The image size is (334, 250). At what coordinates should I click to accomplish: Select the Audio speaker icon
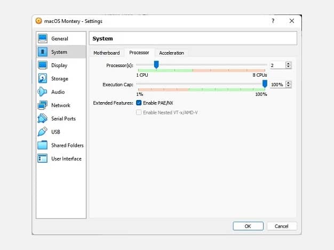pos(42,92)
